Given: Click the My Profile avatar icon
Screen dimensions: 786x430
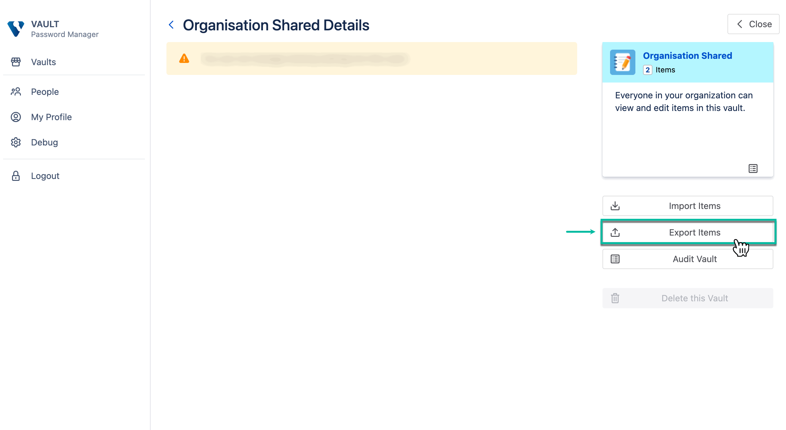Looking at the screenshot, I should [x=16, y=117].
